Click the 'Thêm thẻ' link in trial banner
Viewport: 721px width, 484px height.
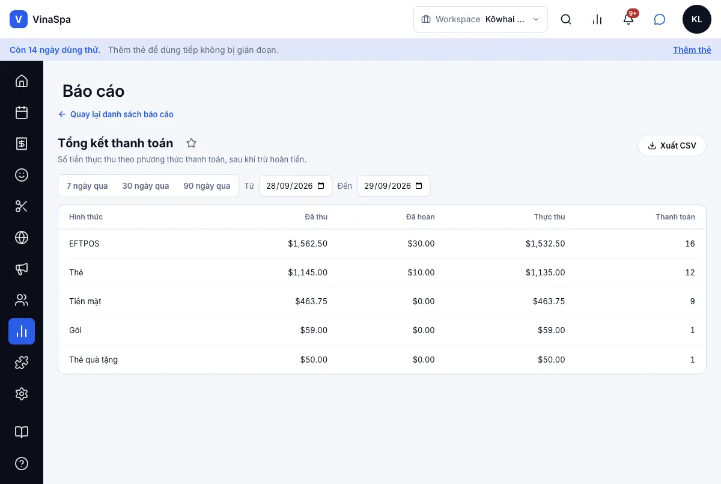(692, 50)
